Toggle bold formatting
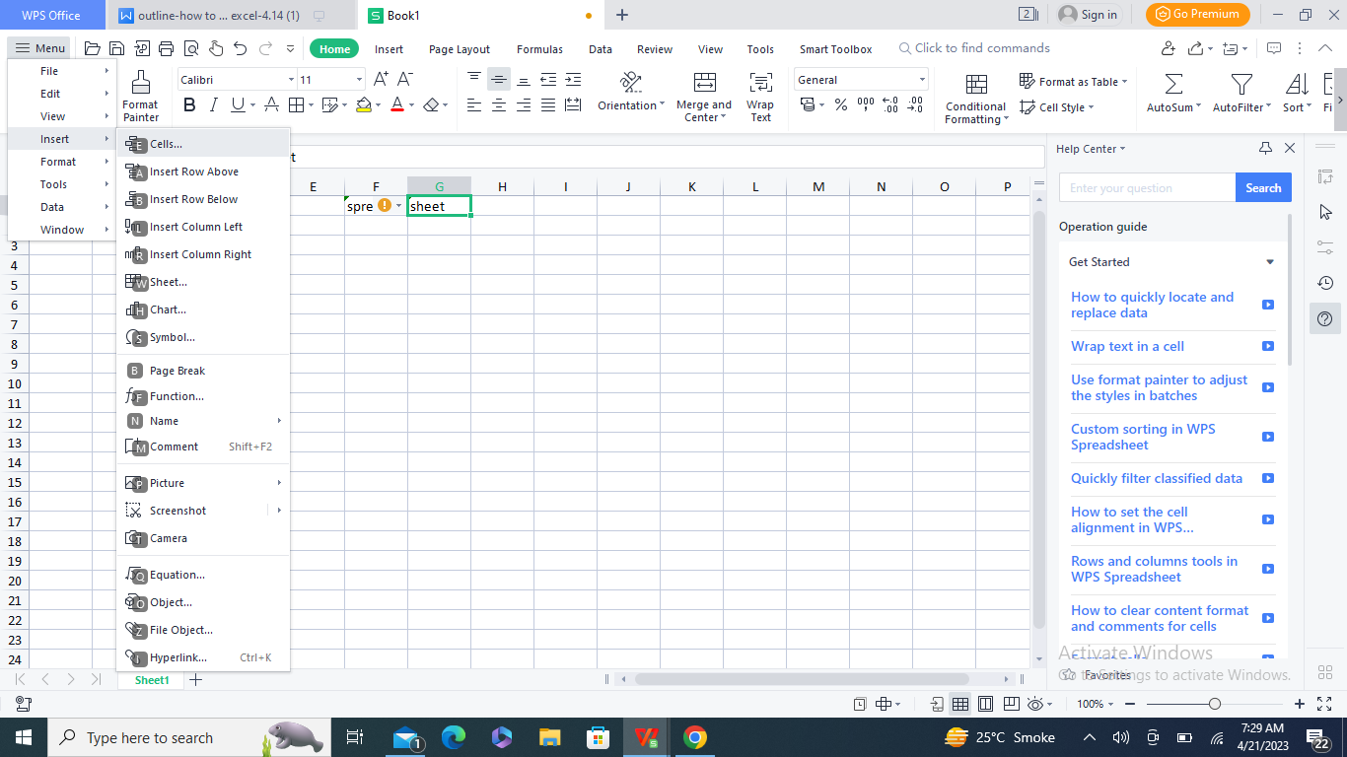1347x757 pixels. click(189, 104)
